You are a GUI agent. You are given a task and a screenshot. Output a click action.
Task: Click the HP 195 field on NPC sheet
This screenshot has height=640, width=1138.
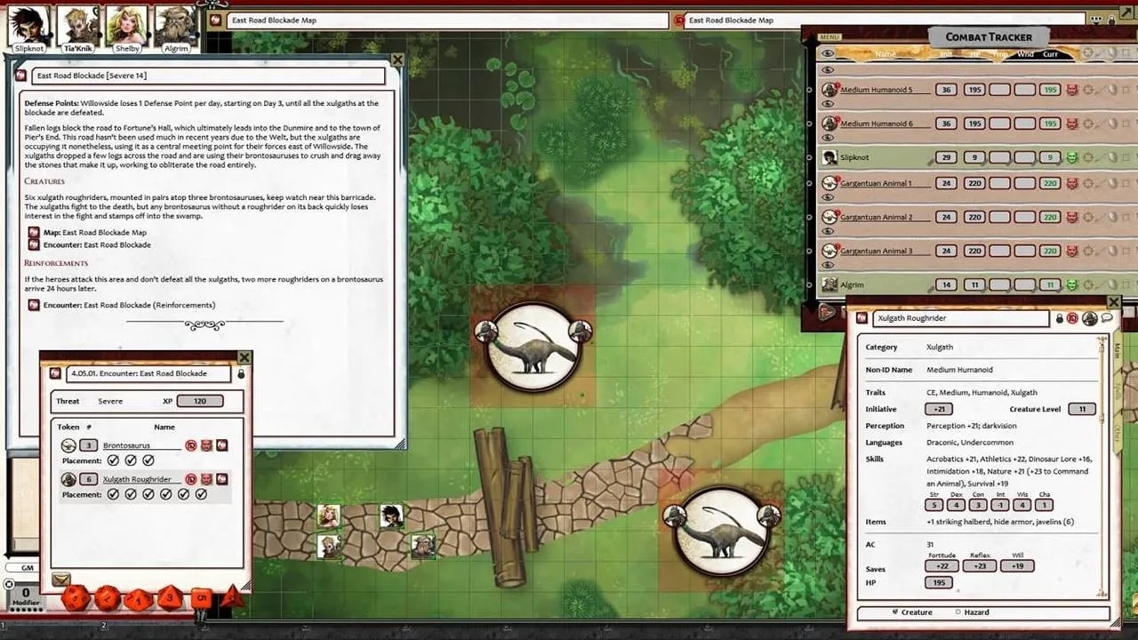click(938, 583)
